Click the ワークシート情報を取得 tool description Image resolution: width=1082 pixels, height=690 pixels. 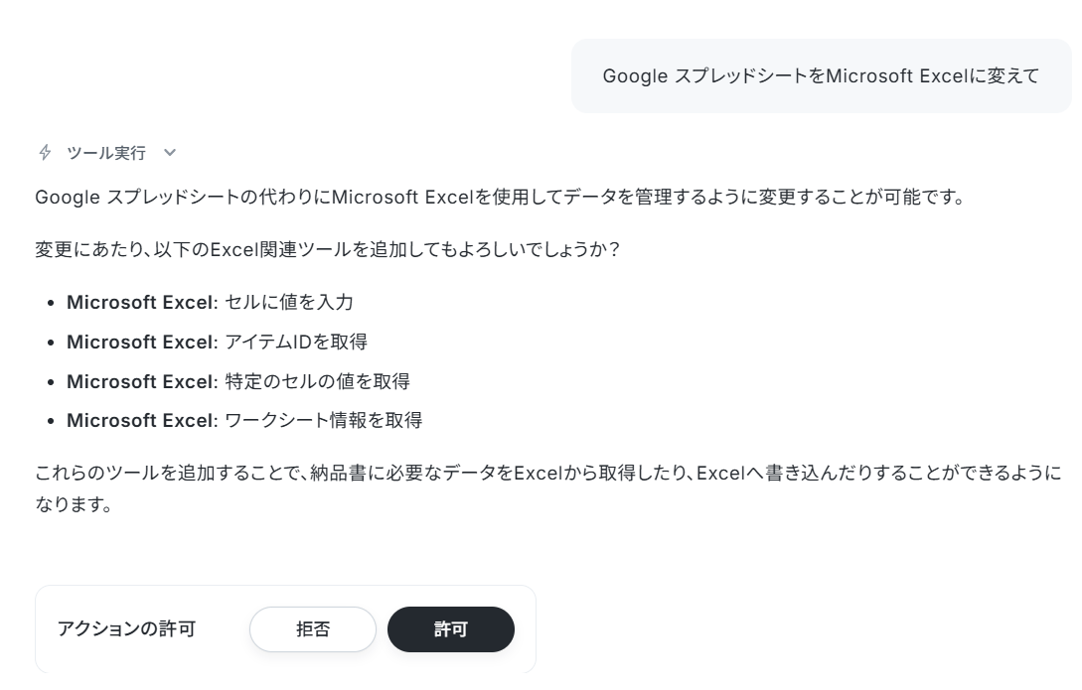click(x=324, y=420)
